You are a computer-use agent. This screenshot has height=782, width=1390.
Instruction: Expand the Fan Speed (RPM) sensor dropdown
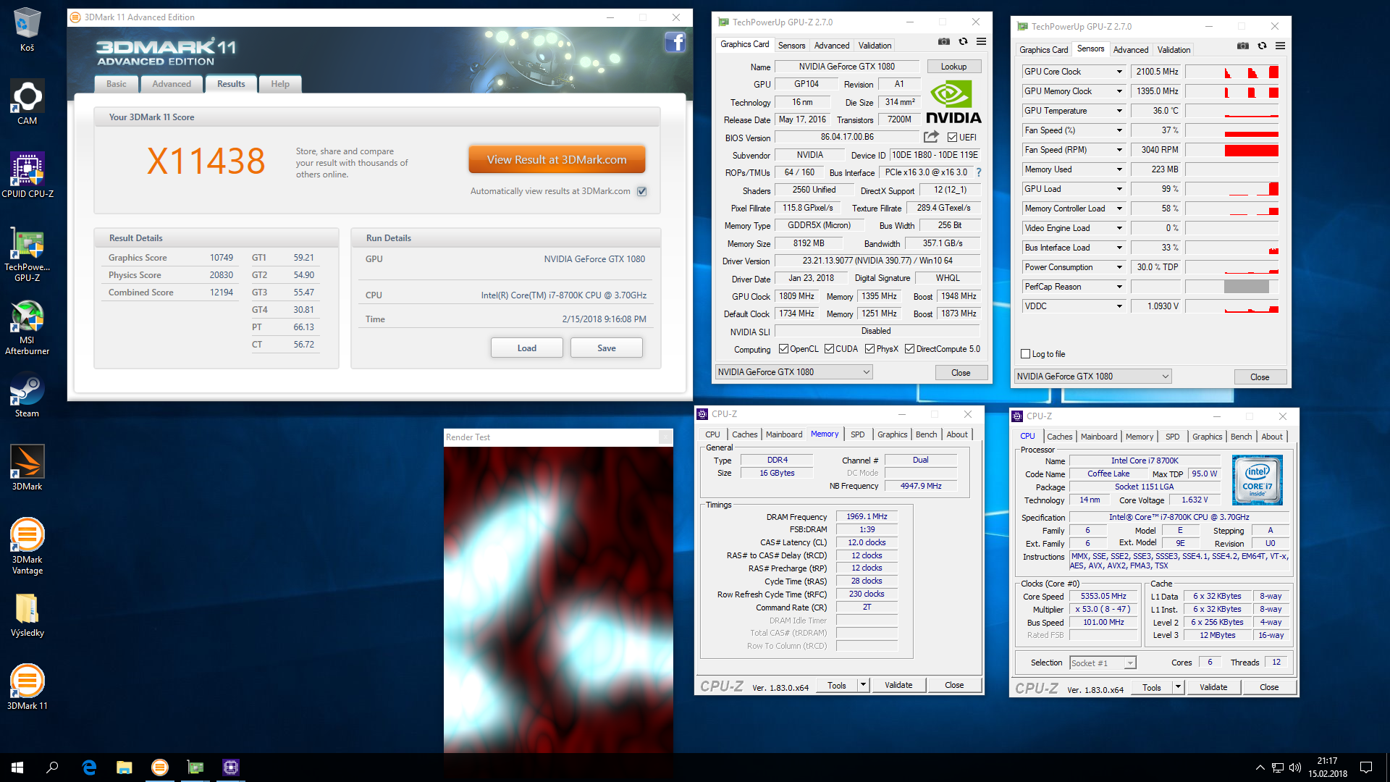click(x=1119, y=150)
